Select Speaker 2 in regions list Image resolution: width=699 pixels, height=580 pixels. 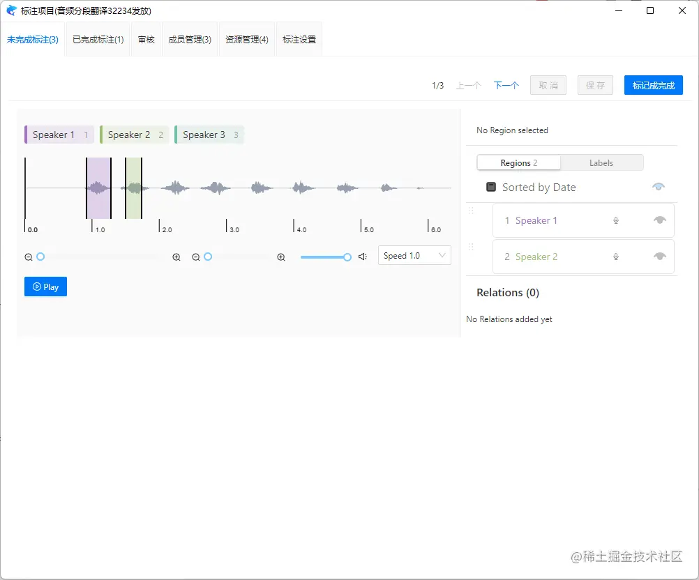pos(583,257)
